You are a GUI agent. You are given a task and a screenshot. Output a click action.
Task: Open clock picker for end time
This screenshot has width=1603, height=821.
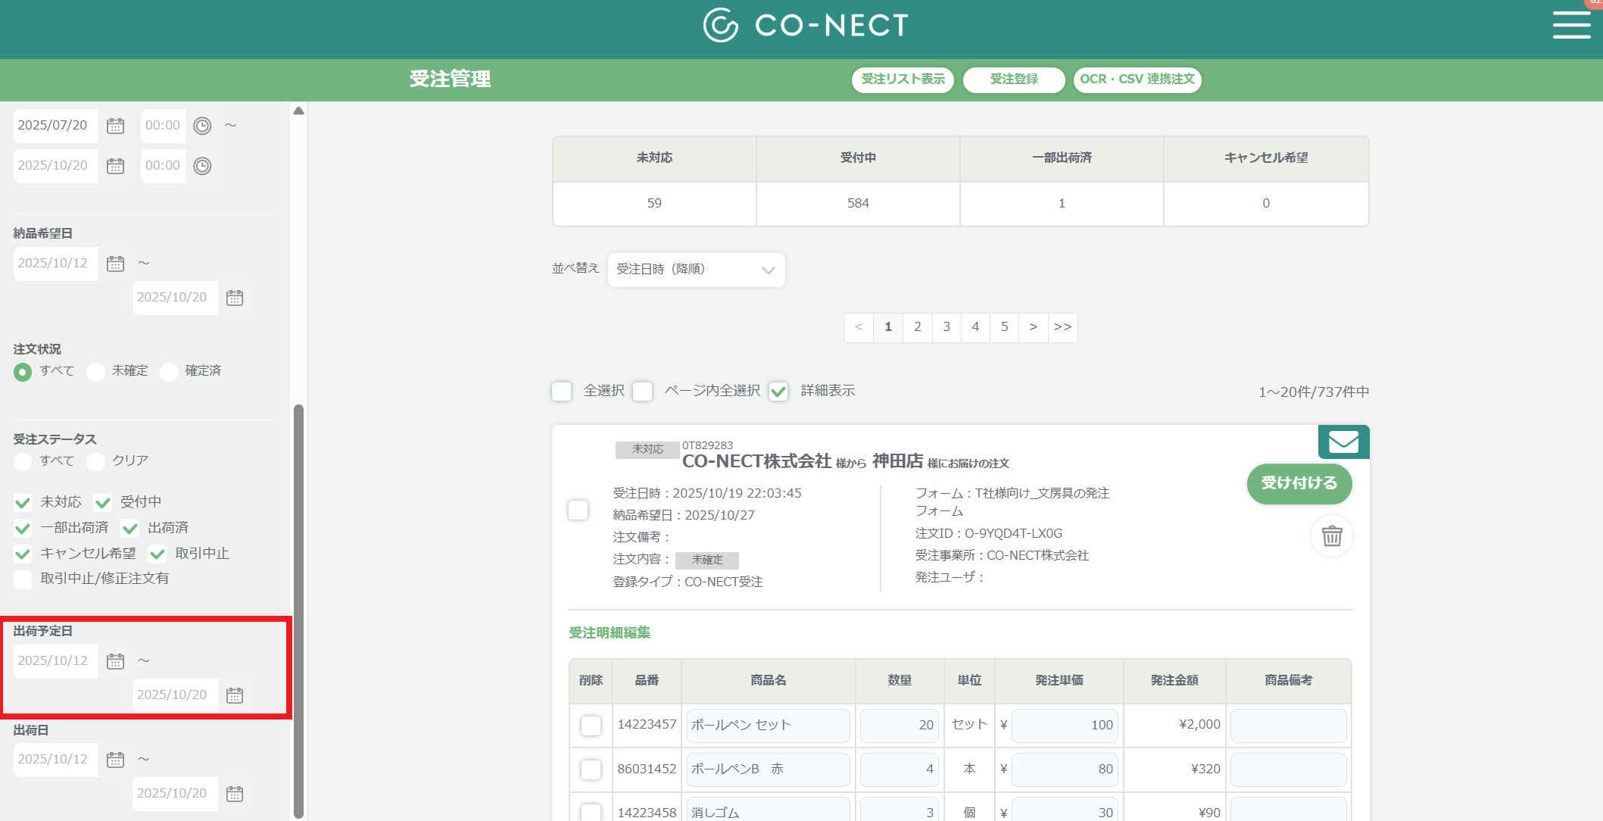(202, 166)
